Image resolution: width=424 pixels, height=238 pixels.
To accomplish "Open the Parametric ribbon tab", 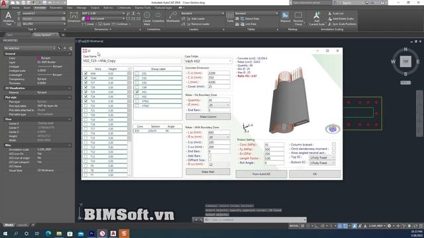I will point(56,8).
